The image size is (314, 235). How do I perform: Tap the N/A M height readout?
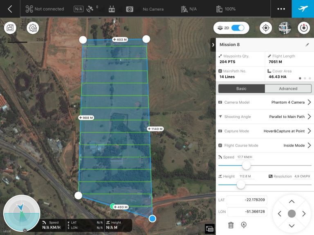click(112, 227)
